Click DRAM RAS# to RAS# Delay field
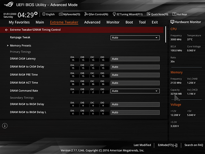 point(135,104)
